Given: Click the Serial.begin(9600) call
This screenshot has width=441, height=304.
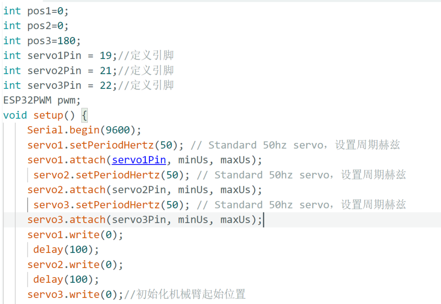Looking at the screenshot, I should (84, 130).
